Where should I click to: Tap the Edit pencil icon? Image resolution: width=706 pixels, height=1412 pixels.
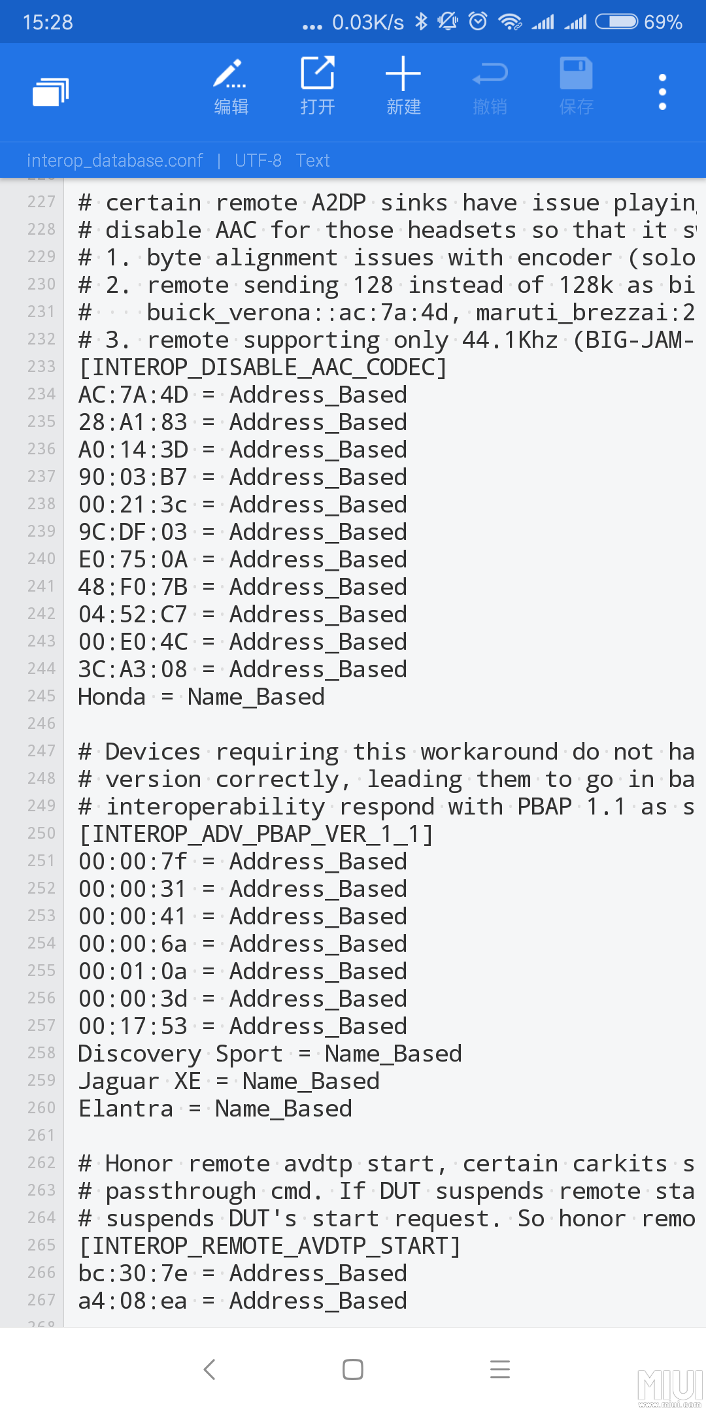tap(231, 86)
